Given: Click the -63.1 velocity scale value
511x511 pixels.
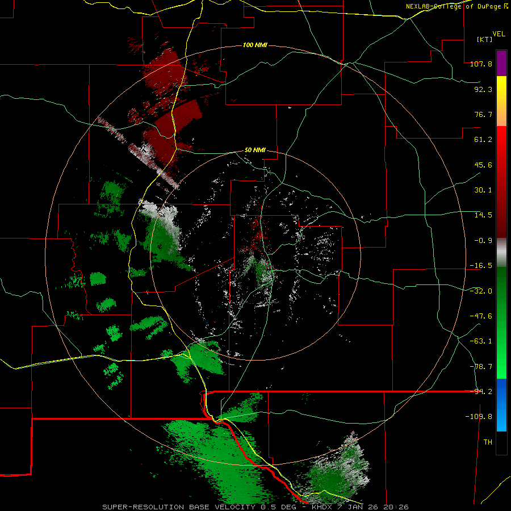Looking at the screenshot, I should coord(481,341).
